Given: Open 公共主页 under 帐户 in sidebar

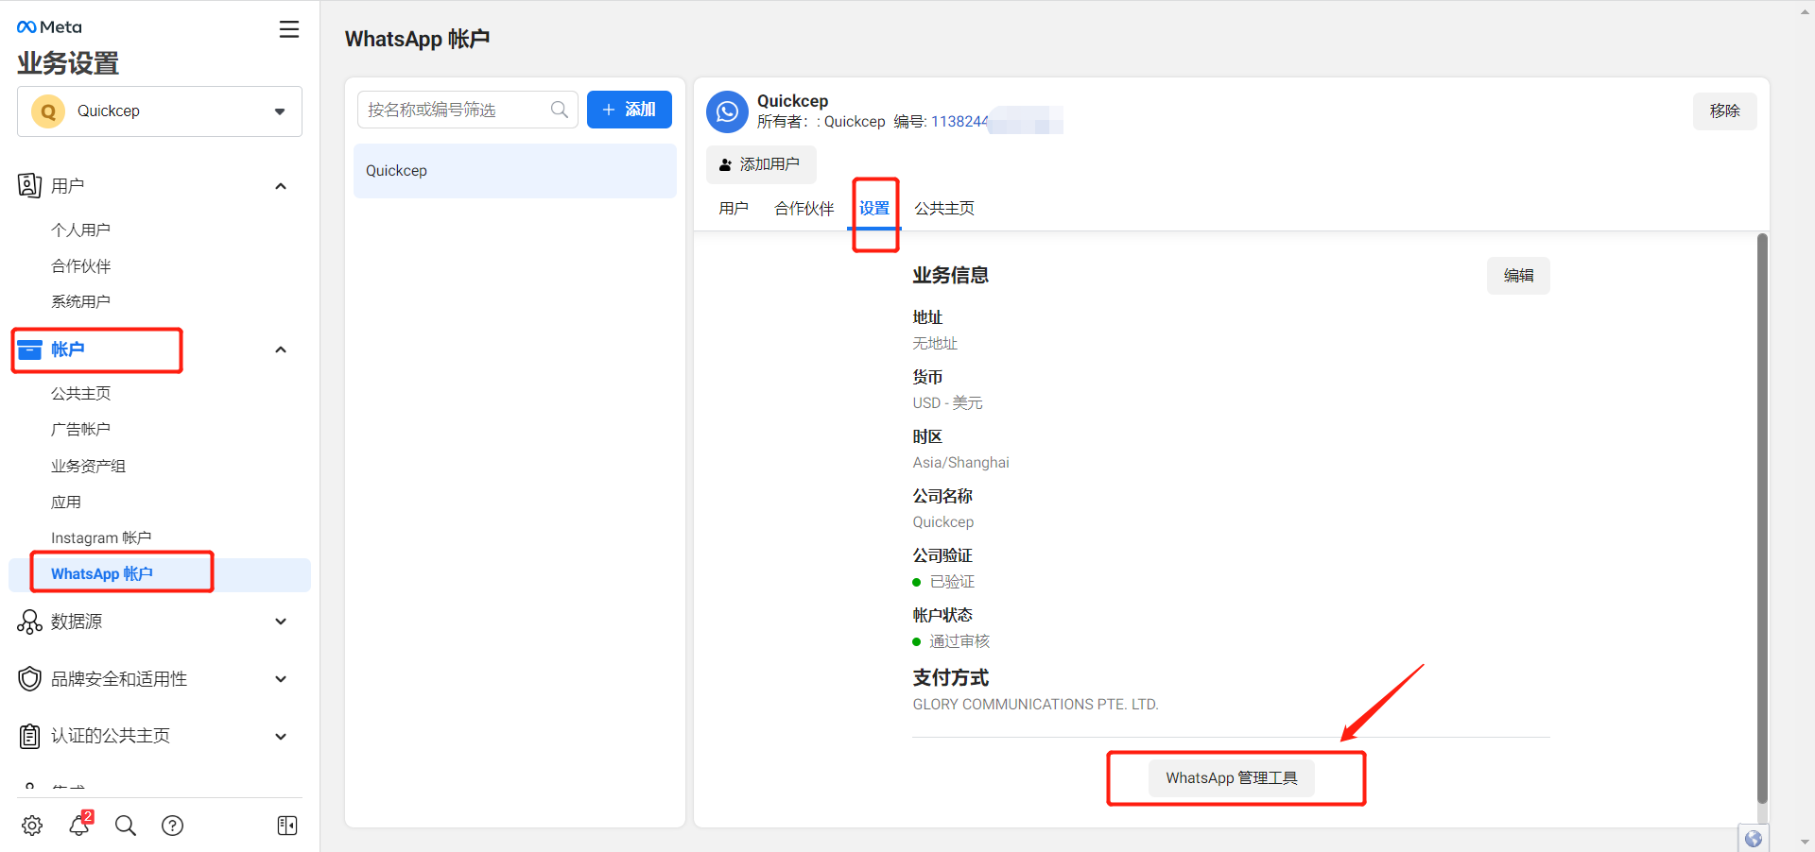Looking at the screenshot, I should [80, 393].
